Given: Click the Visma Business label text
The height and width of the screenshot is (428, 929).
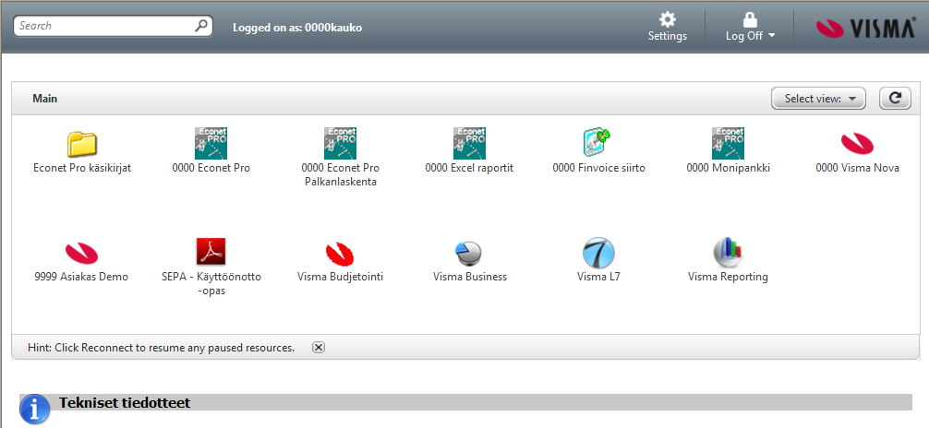Looking at the screenshot, I should 470,277.
